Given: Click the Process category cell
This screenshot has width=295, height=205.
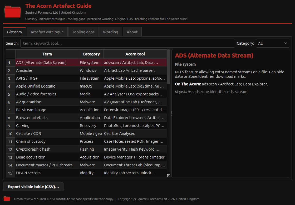Looking at the screenshot, I should [x=91, y=141].
